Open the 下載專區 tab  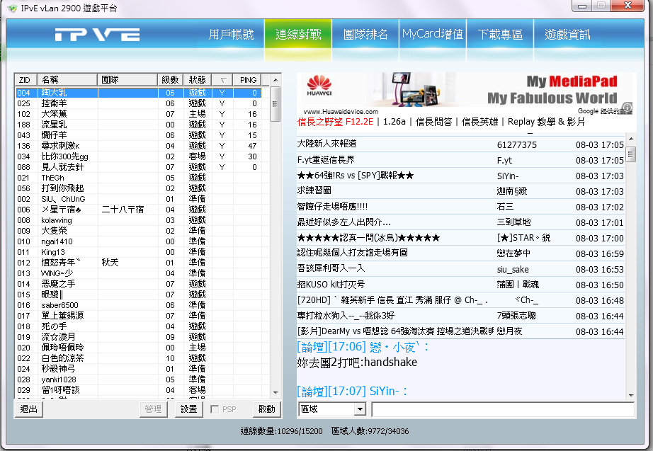pos(500,35)
